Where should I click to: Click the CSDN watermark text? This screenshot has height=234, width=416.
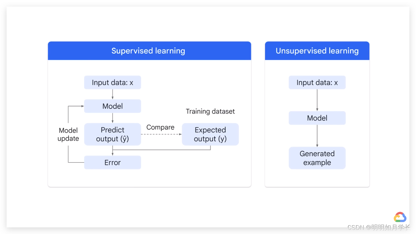tap(378, 227)
